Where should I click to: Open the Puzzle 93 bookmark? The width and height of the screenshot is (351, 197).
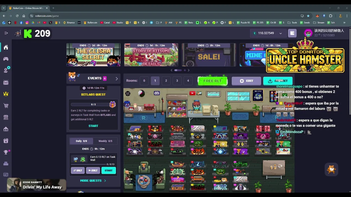pyautogui.click(x=243, y=23)
